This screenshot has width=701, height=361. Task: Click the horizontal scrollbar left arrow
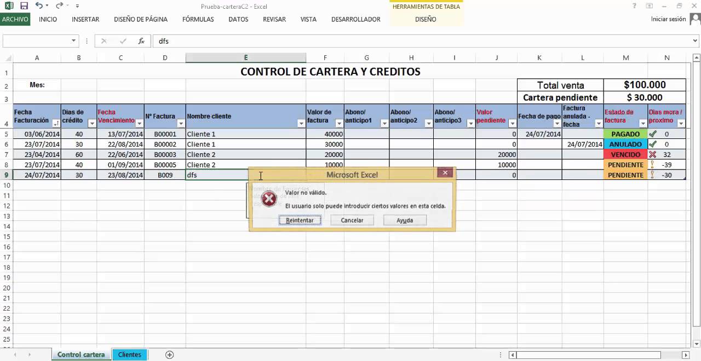coord(513,355)
